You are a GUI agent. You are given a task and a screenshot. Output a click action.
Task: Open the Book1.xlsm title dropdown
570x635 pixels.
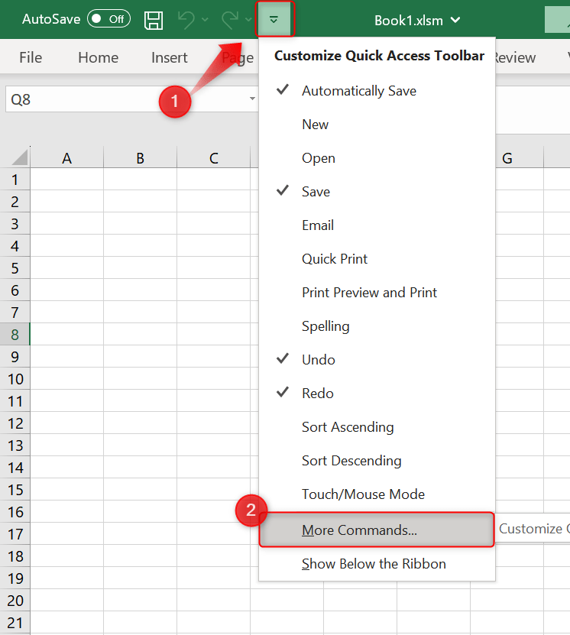click(x=457, y=21)
